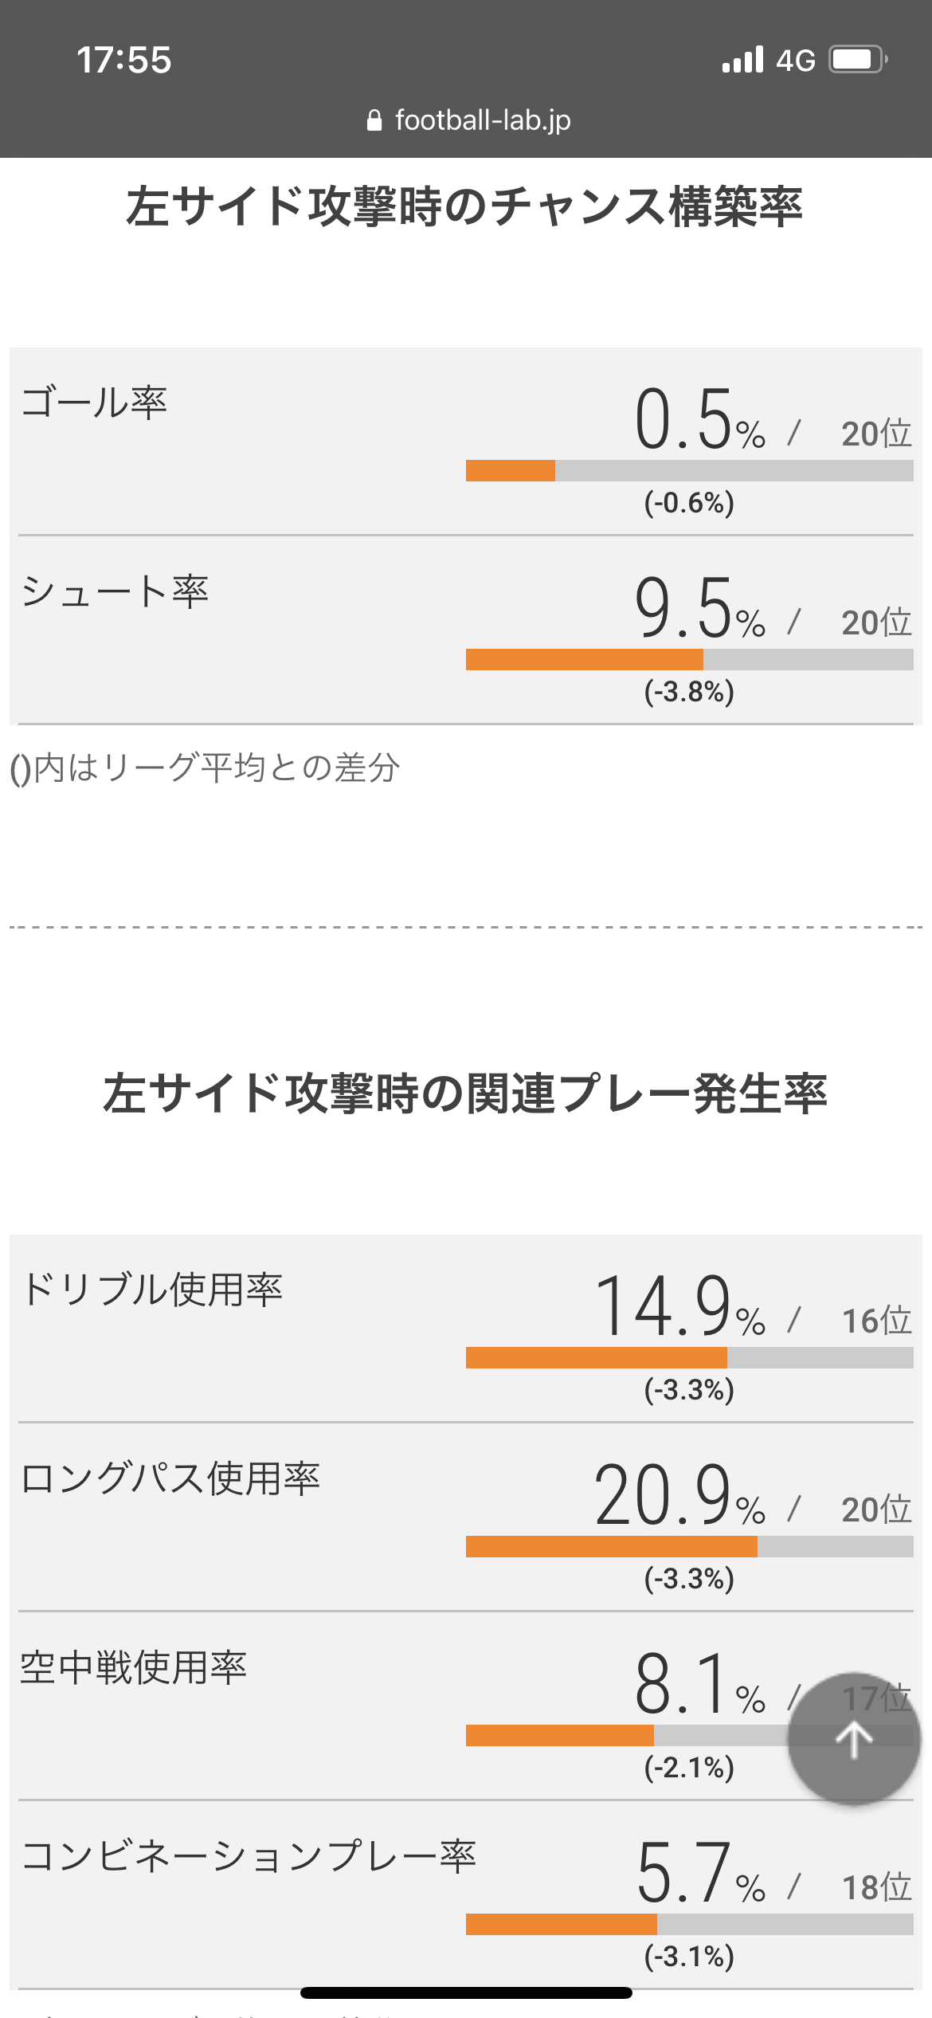Select the シュート率 row label
This screenshot has height=2018, width=932.
tap(115, 591)
